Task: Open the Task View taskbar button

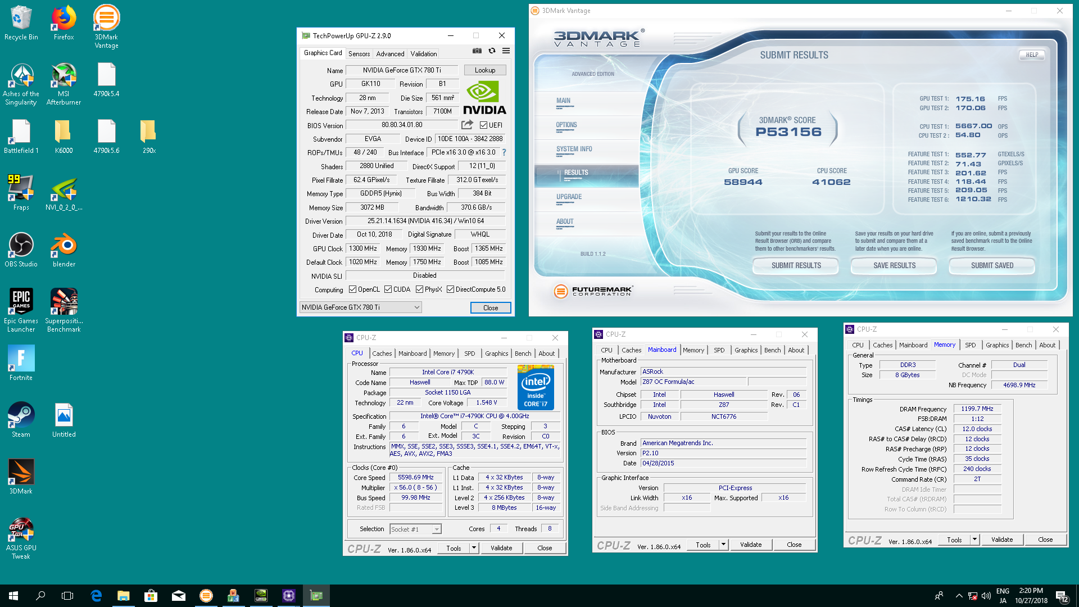Action: point(67,596)
